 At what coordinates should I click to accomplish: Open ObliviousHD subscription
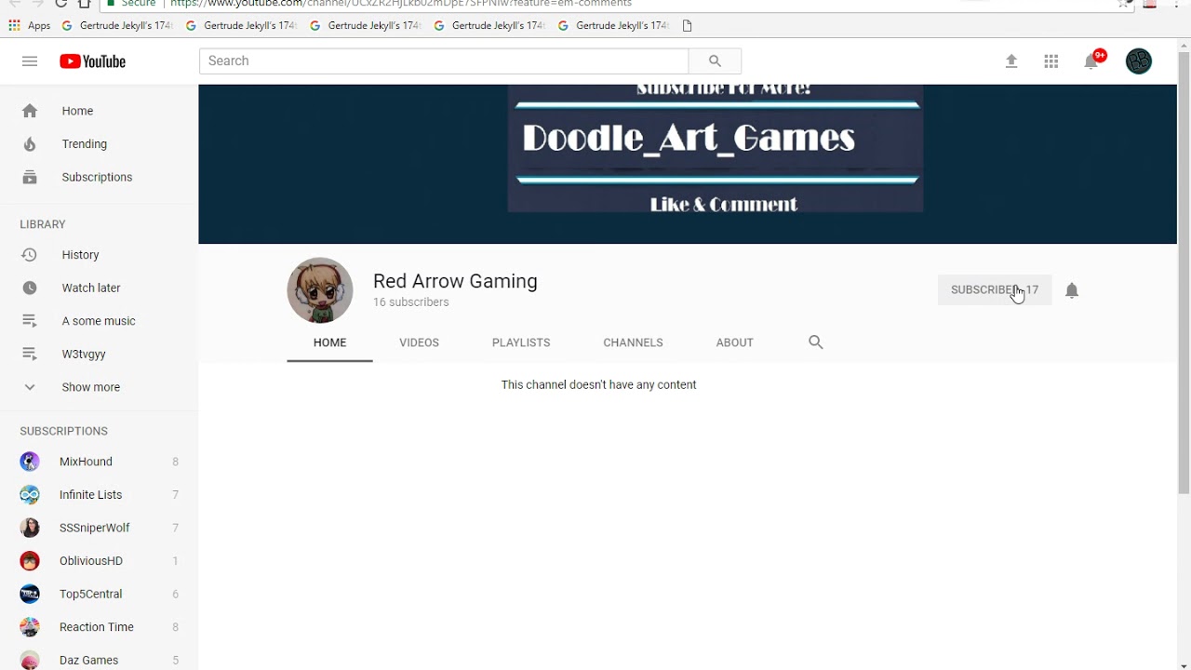(99, 561)
